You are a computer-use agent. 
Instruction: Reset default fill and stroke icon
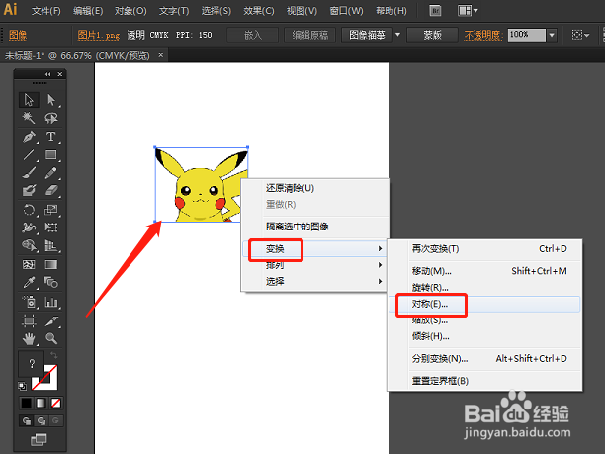(x=22, y=386)
